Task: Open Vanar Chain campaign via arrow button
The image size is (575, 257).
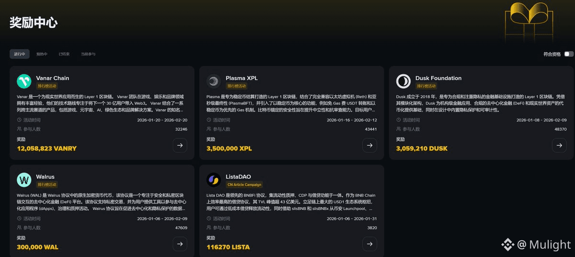Action: [x=180, y=145]
